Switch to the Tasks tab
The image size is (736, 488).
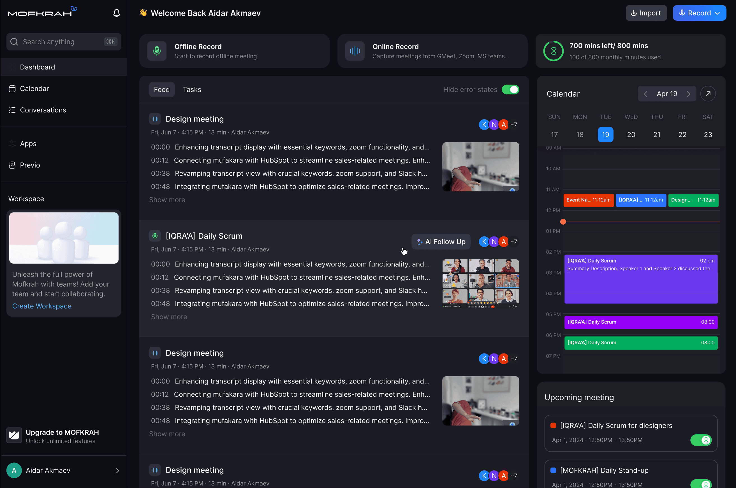pyautogui.click(x=192, y=90)
